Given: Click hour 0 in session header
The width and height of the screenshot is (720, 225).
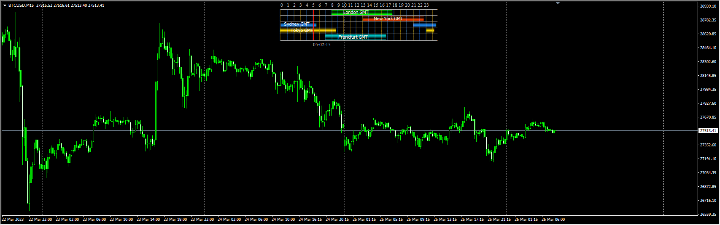Looking at the screenshot, I should click(x=282, y=5).
